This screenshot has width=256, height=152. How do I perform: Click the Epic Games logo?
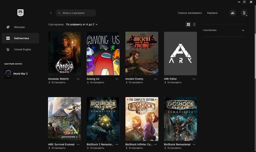20,13
